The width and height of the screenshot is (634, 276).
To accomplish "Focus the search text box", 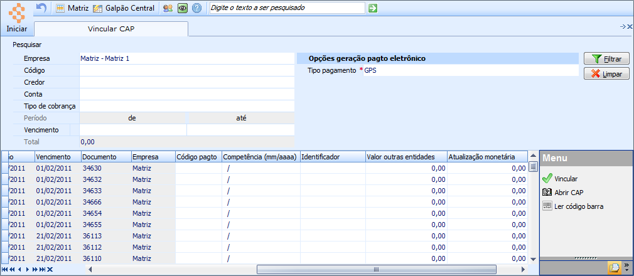I will coord(287,8).
